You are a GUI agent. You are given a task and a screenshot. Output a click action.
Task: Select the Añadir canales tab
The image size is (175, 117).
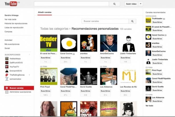tap(45, 12)
